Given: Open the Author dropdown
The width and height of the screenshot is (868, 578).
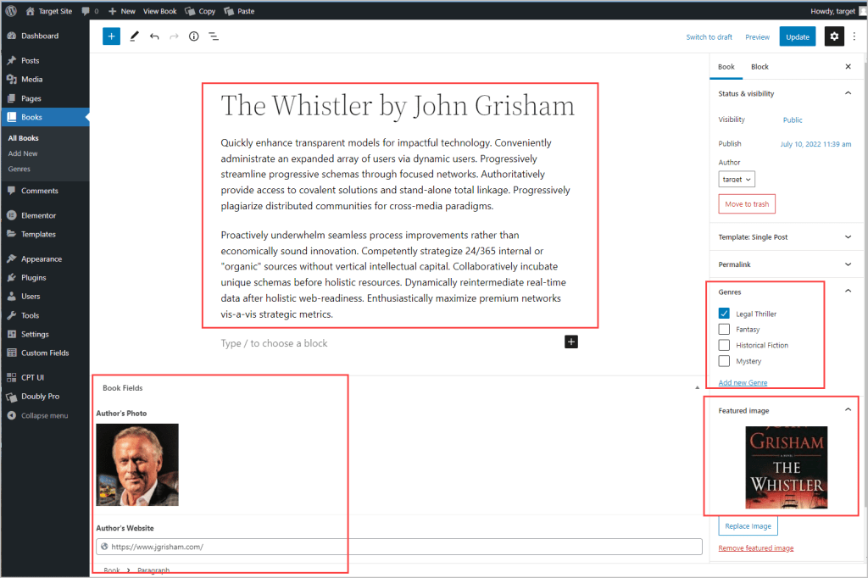Looking at the screenshot, I should pyautogui.click(x=736, y=179).
